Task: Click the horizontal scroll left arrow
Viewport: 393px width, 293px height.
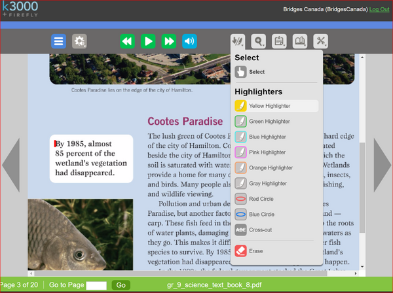Action: [31, 273]
